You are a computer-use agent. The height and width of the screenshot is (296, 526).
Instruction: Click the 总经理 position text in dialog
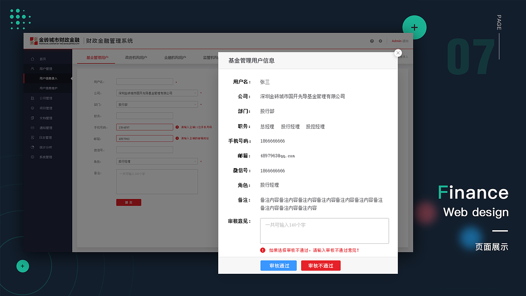267,127
